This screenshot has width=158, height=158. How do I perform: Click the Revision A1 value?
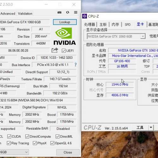pyautogui.click(x=41, y=29)
